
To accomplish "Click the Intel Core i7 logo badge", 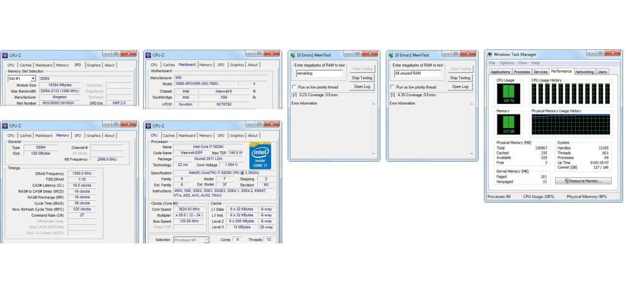I will 260,155.
